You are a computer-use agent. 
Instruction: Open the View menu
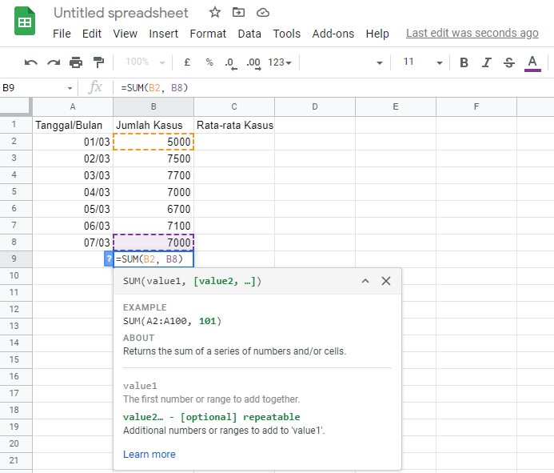[x=125, y=34]
